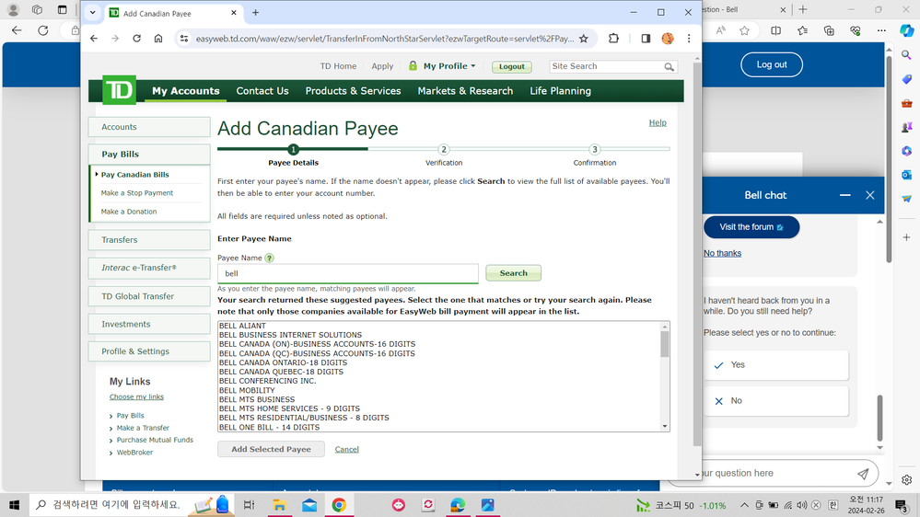Image resolution: width=920 pixels, height=517 pixels.
Task: Click the TD logo icon
Action: (x=119, y=90)
